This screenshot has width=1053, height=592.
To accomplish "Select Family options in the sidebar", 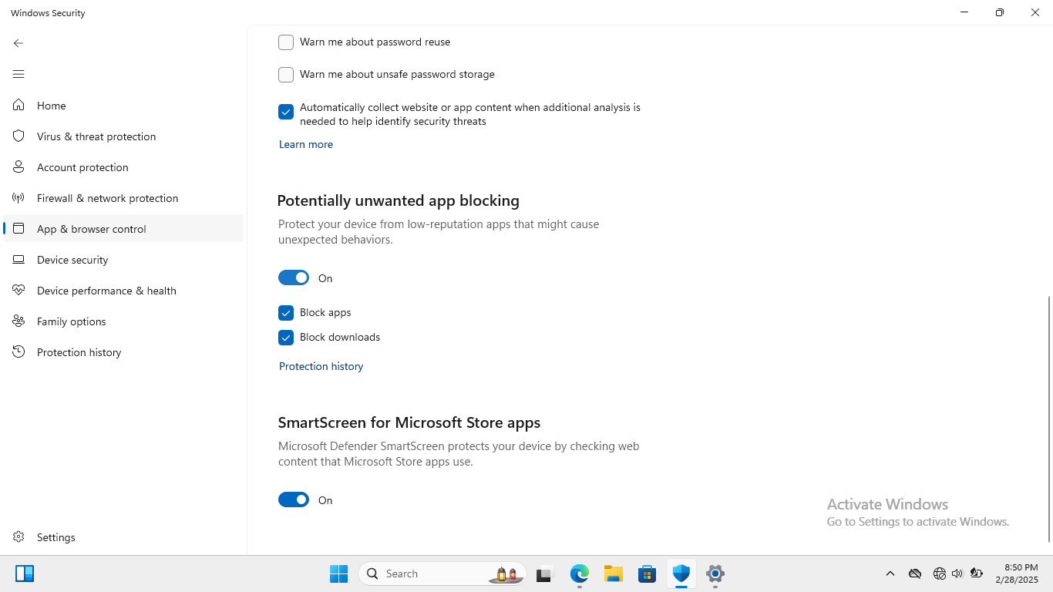I will pos(71,321).
